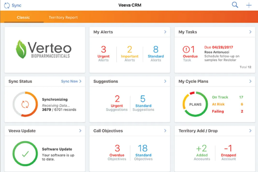Click the Call Objectives heading
The width and height of the screenshot is (258, 172).
click(x=108, y=131)
